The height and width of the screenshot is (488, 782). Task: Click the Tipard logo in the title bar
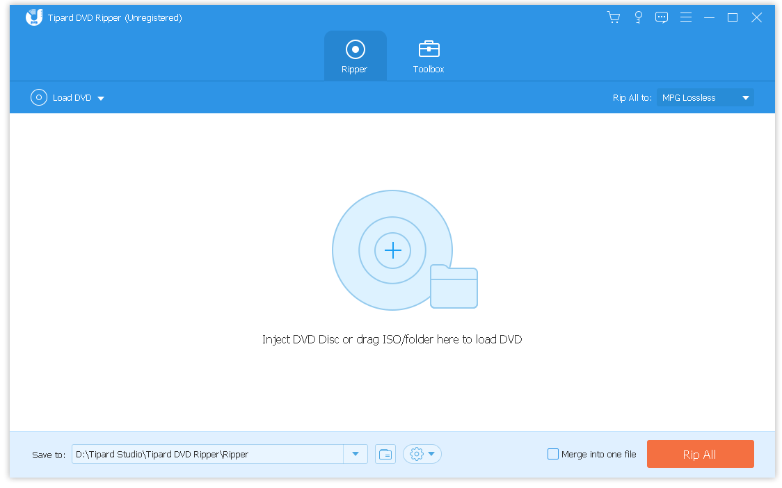click(33, 17)
